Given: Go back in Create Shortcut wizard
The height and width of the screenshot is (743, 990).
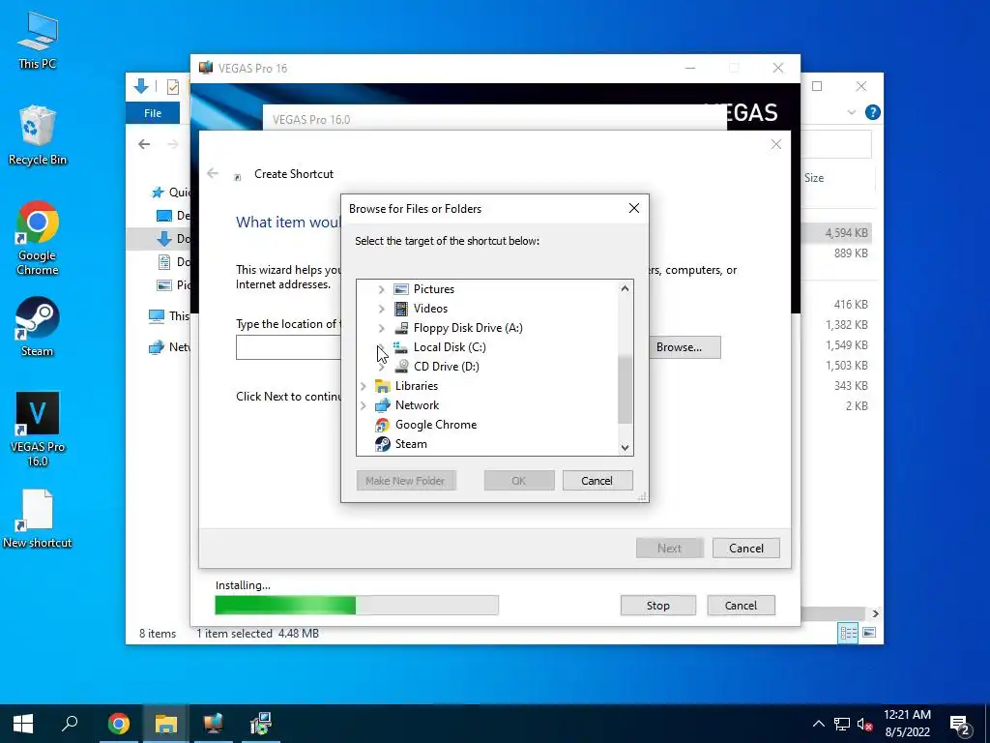Looking at the screenshot, I should (x=213, y=172).
